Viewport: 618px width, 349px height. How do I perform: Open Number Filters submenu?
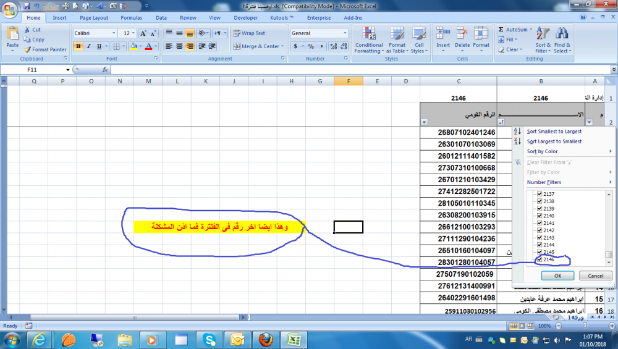coord(544,182)
